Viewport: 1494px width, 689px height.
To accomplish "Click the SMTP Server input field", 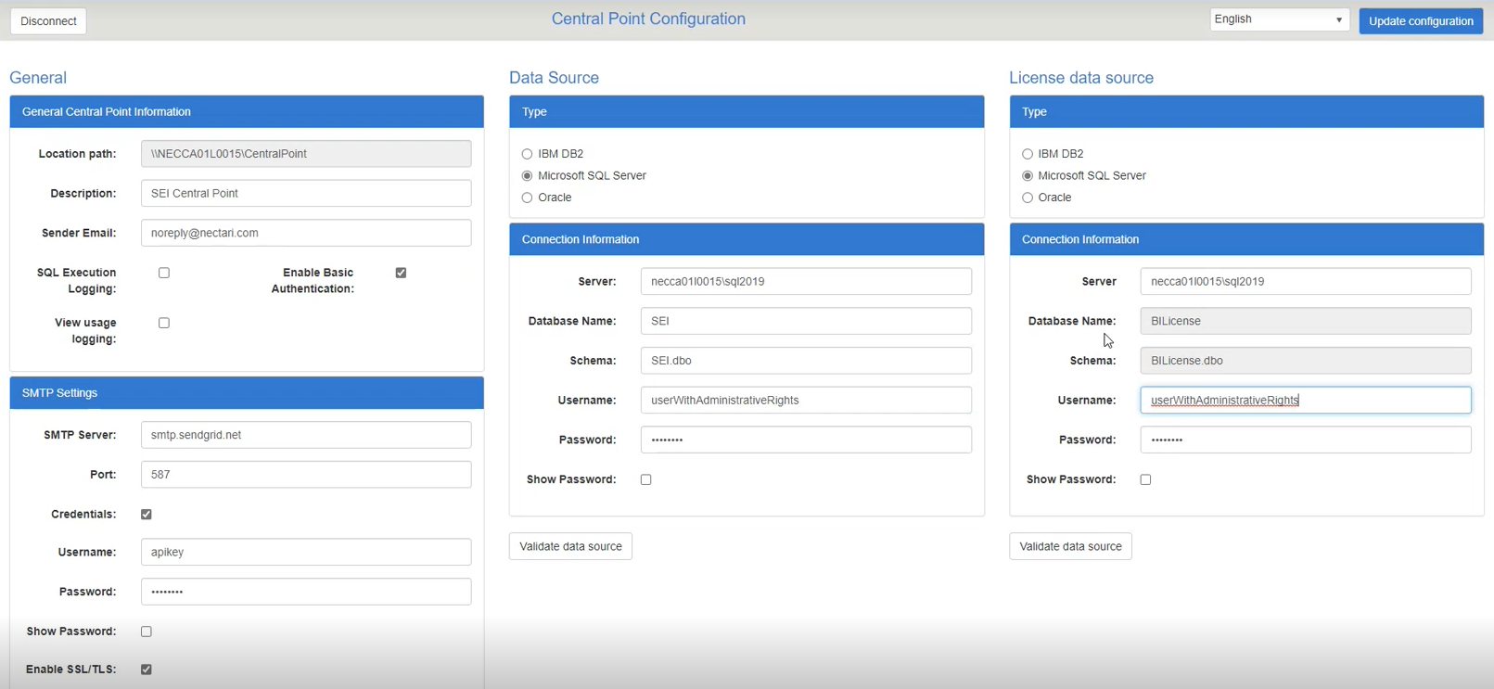I will coord(306,435).
